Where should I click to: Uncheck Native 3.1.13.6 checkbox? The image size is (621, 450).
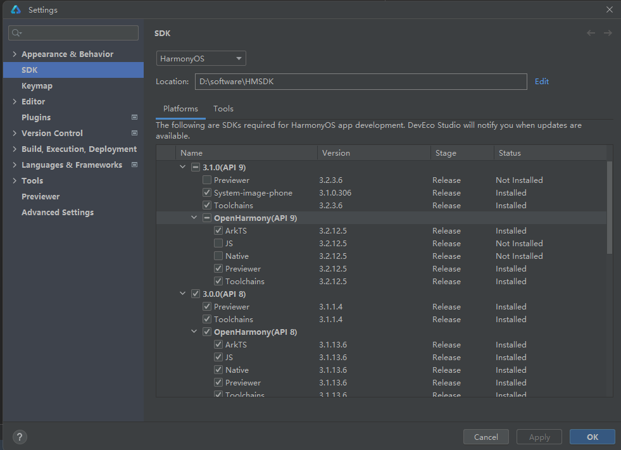click(x=218, y=370)
